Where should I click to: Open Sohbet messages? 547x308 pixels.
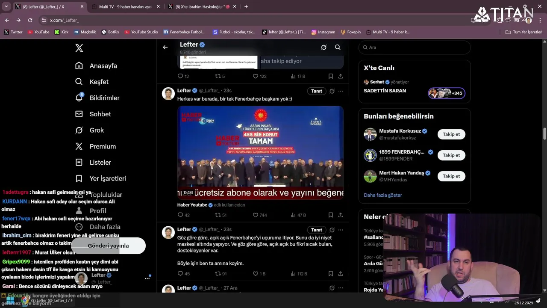93,114
